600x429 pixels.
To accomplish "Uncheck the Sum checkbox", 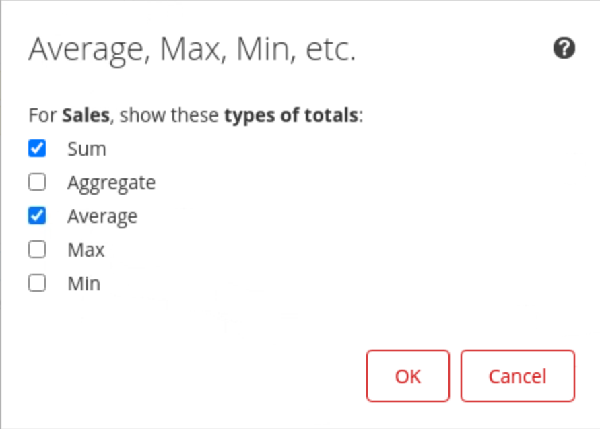I will (37, 148).
